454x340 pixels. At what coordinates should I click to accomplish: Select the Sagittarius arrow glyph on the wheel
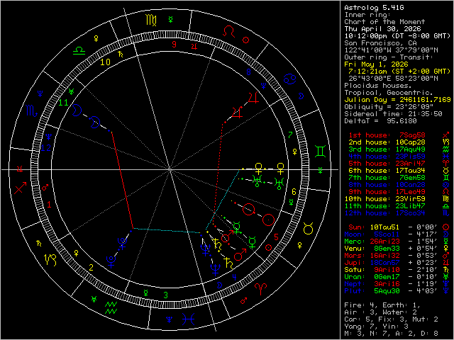click(x=21, y=188)
